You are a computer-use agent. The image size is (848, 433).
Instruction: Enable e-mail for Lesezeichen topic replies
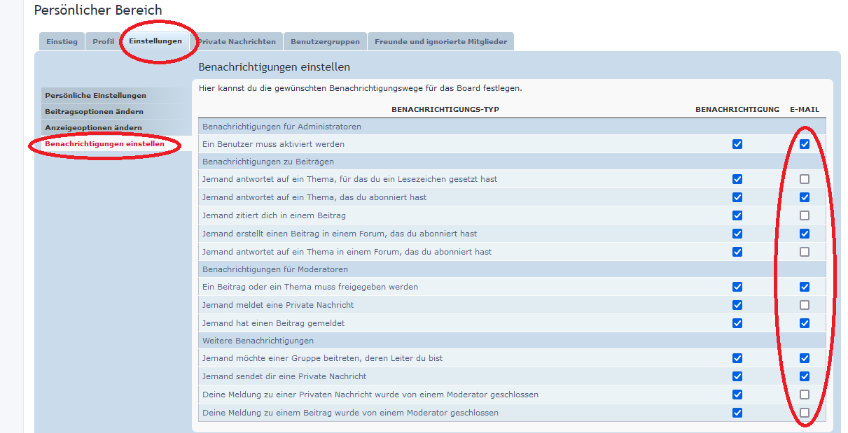pyautogui.click(x=805, y=179)
